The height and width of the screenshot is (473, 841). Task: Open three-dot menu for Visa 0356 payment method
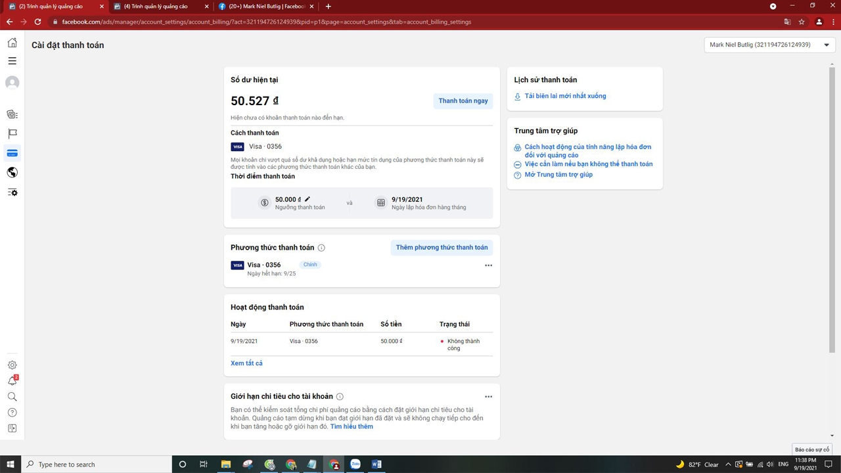(488, 265)
